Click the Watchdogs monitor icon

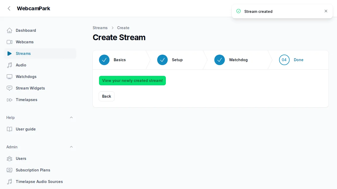coord(9,77)
